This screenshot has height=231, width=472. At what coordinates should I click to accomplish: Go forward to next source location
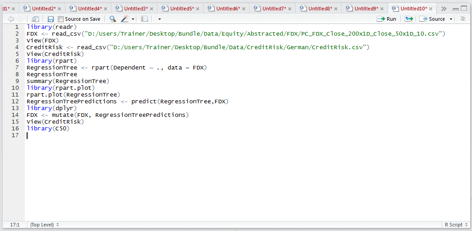pos(20,19)
